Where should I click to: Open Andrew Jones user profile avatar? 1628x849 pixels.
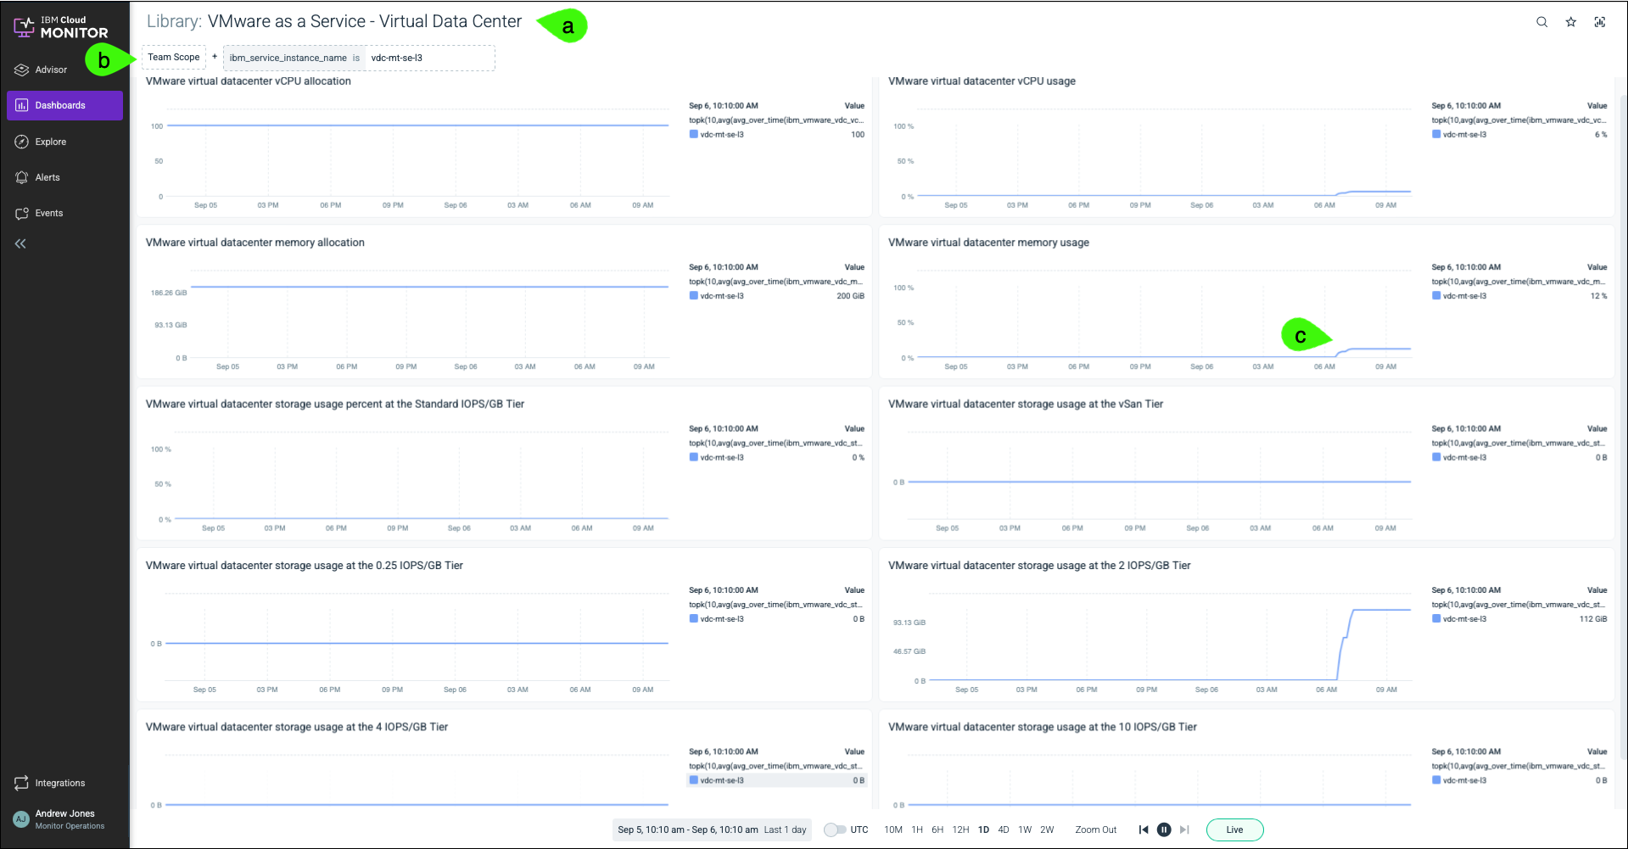tap(21, 819)
